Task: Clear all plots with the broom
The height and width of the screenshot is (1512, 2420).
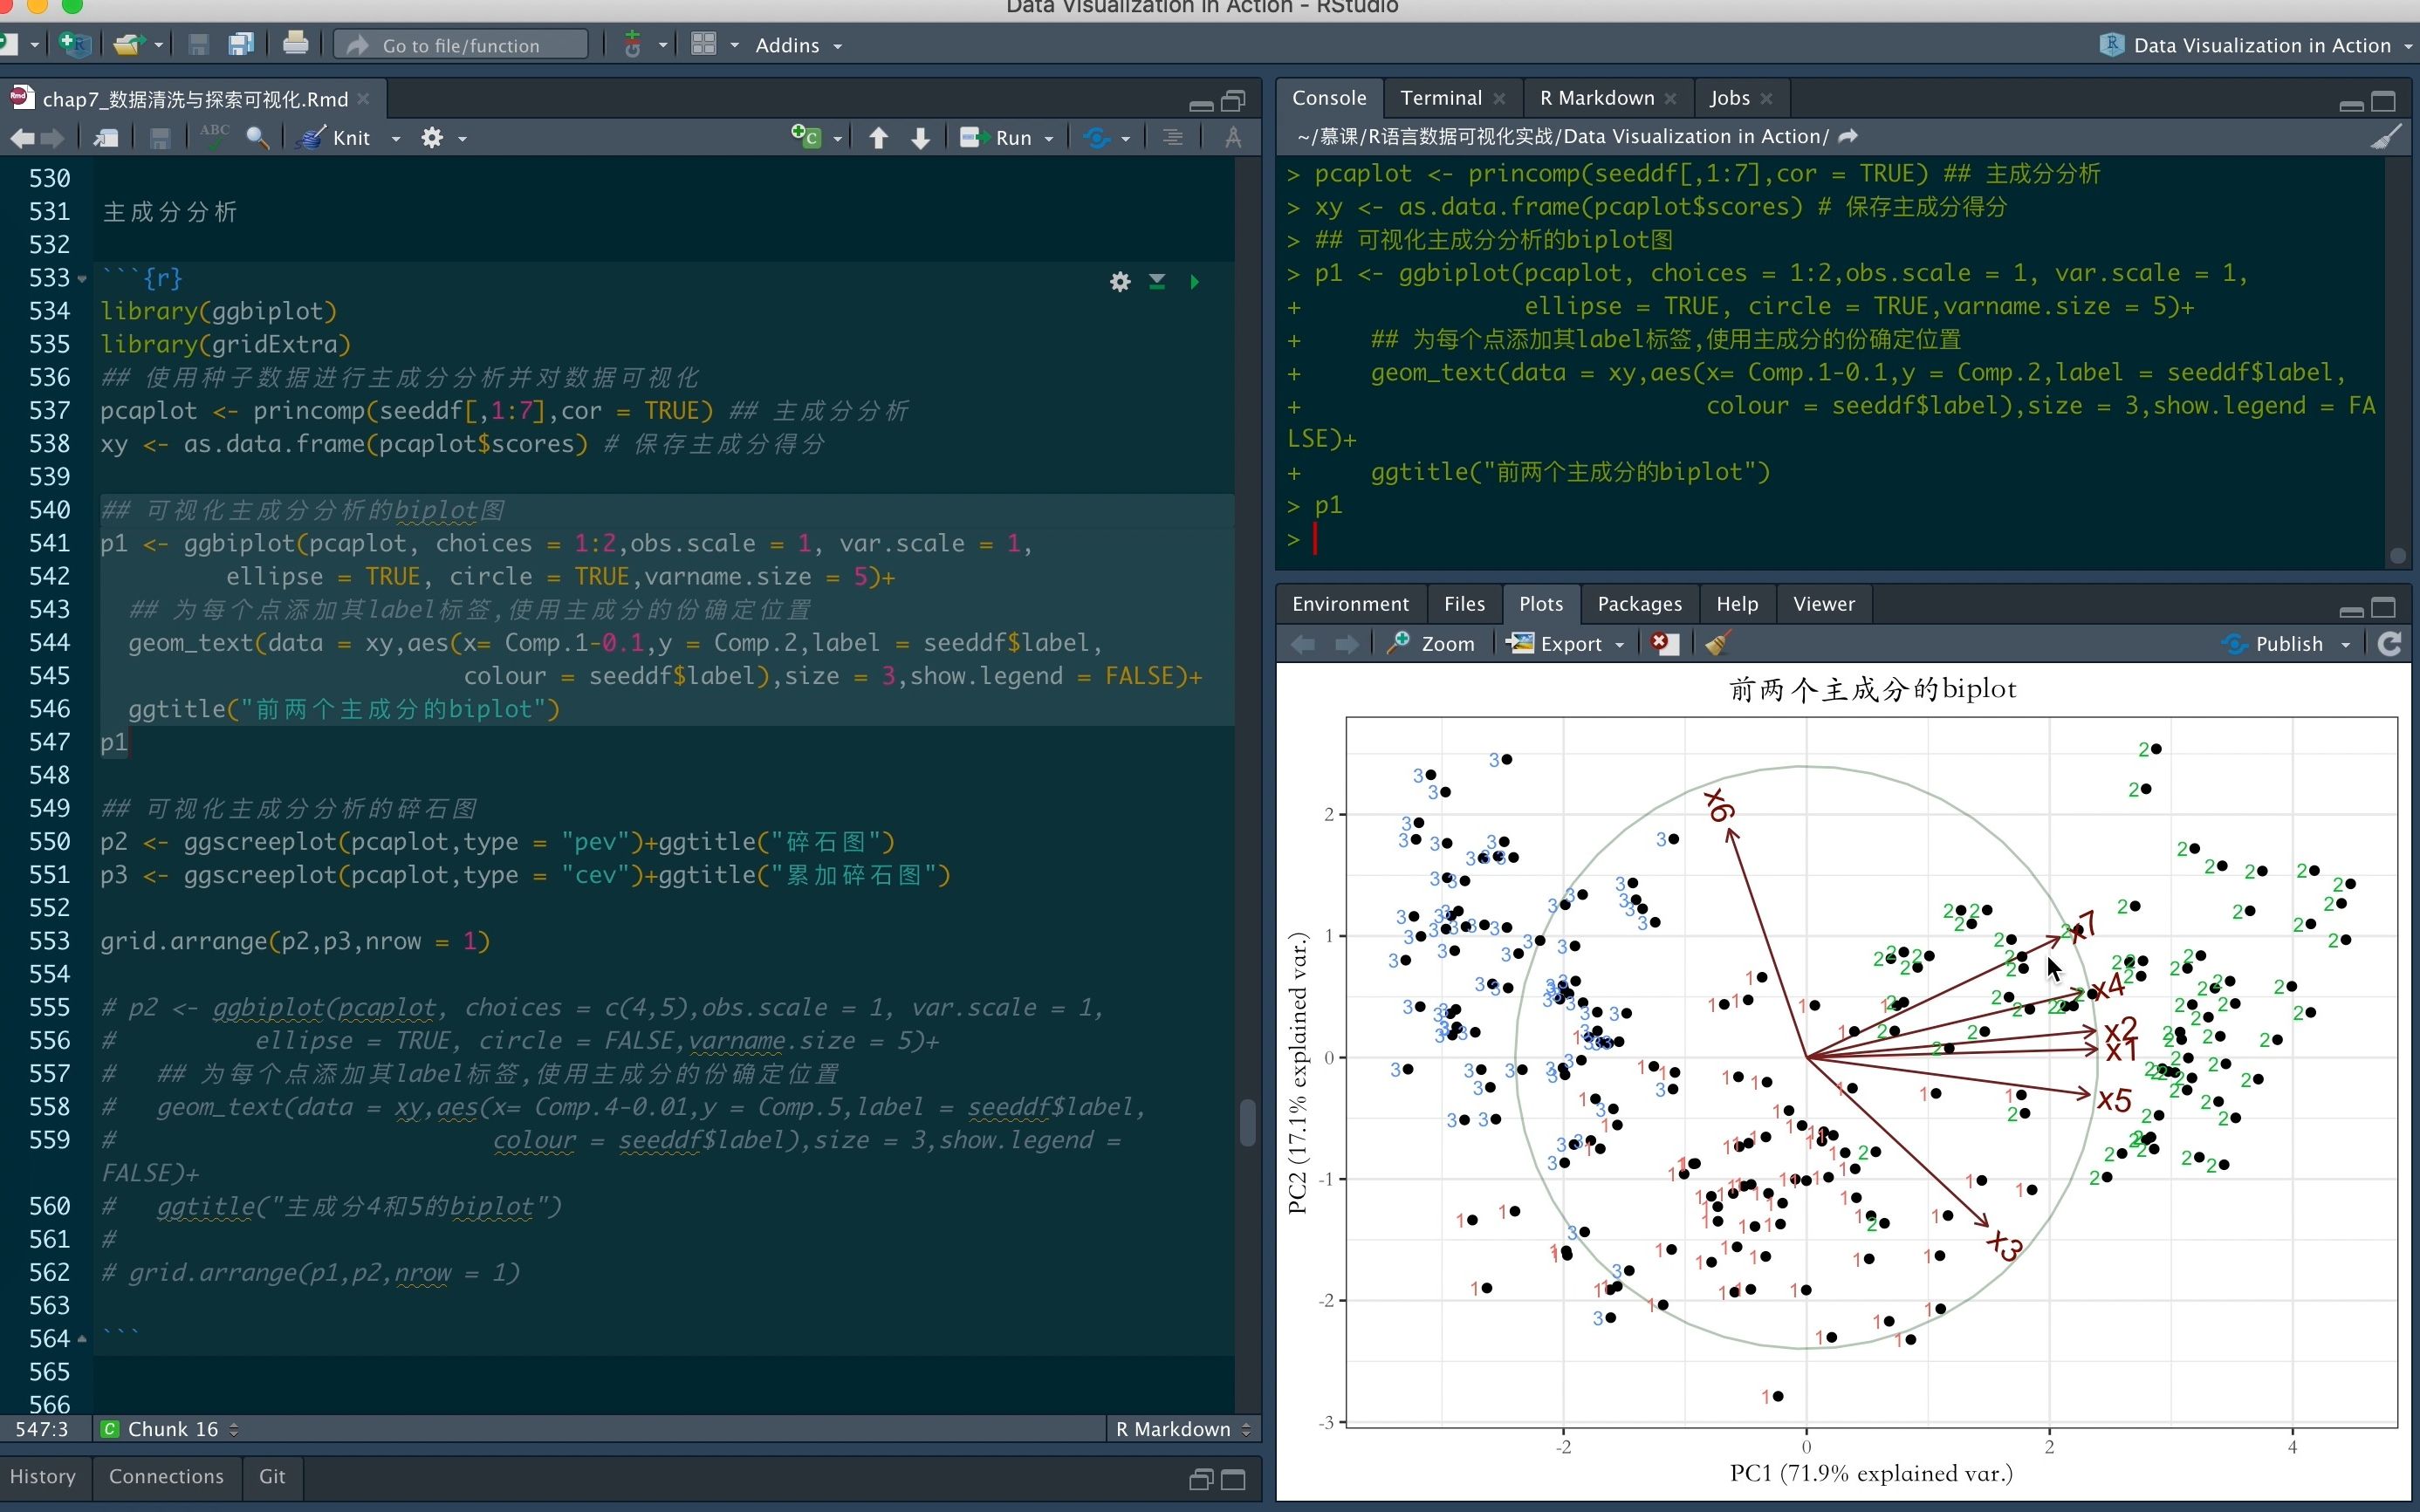Action: [x=1718, y=643]
